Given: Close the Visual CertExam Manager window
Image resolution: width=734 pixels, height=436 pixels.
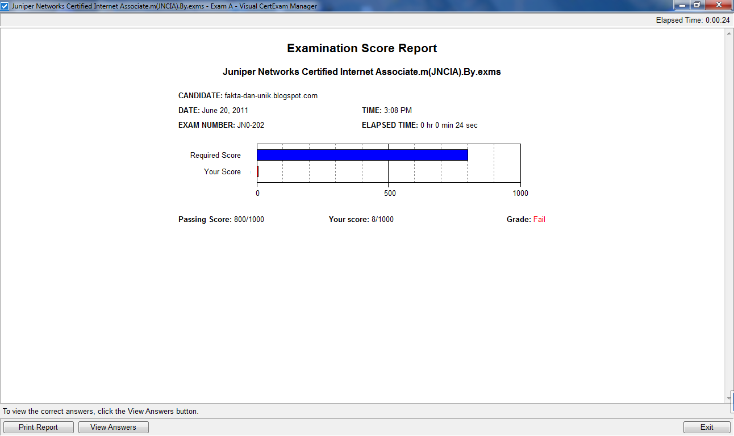Looking at the screenshot, I should [718, 5].
